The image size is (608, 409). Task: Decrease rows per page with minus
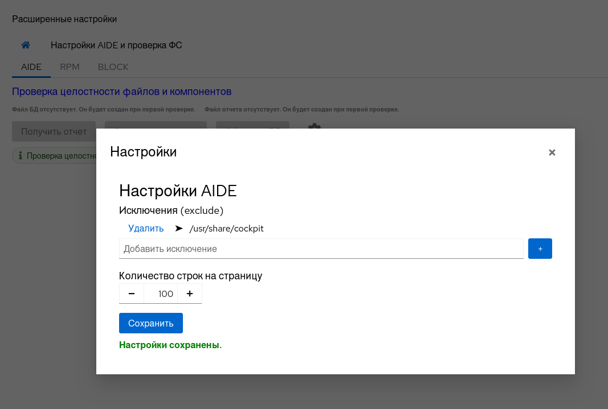tap(132, 294)
